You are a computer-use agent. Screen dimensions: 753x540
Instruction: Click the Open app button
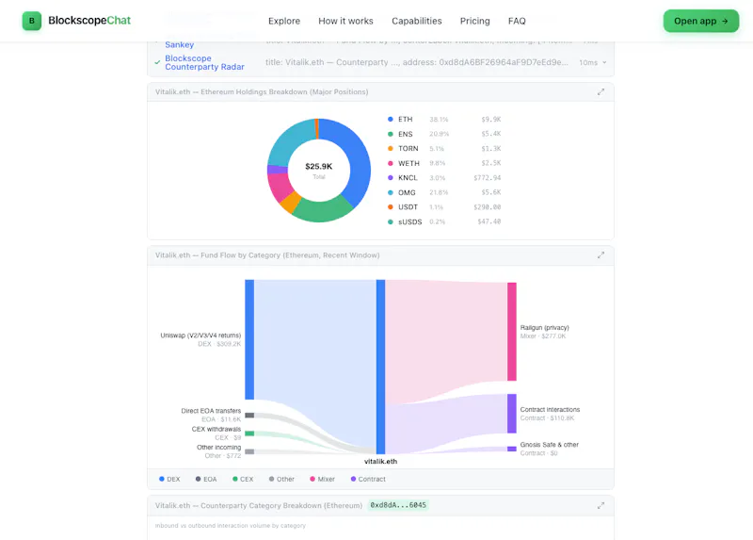coord(701,21)
